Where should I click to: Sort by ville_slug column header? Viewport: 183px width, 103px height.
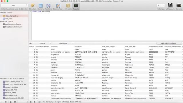click(x=54, y=46)
